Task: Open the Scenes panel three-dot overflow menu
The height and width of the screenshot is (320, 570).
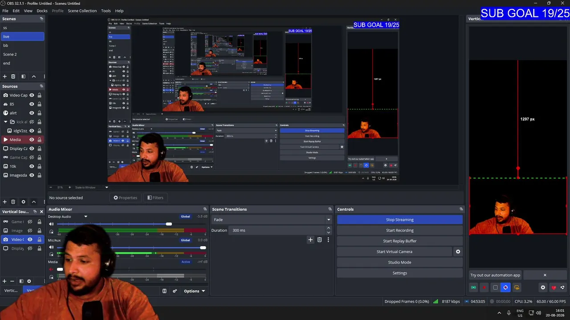Action: 44,76
